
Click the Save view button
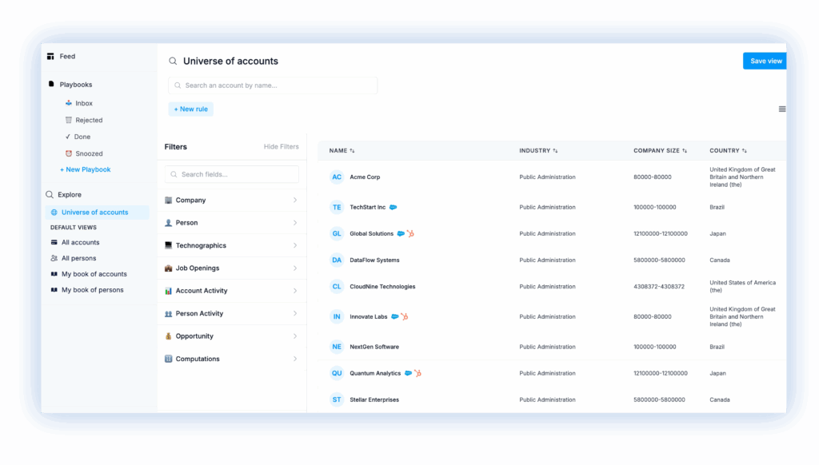pos(765,62)
